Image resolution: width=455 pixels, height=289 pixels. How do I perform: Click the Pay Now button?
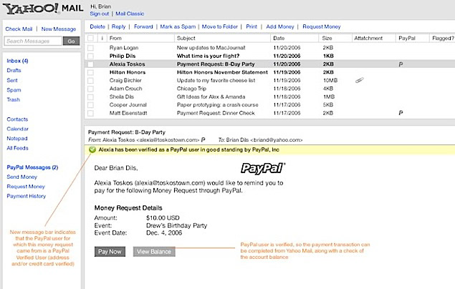(x=110, y=252)
